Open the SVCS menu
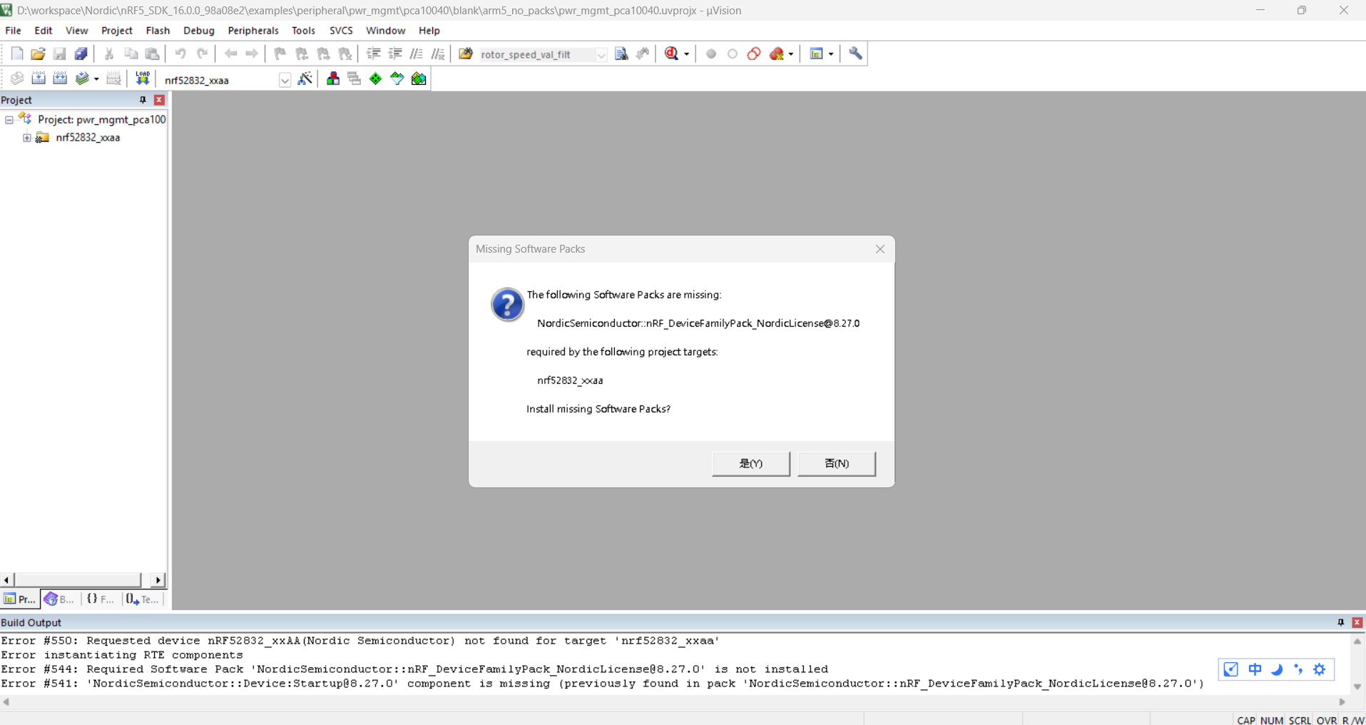Image resolution: width=1366 pixels, height=725 pixels. (341, 31)
